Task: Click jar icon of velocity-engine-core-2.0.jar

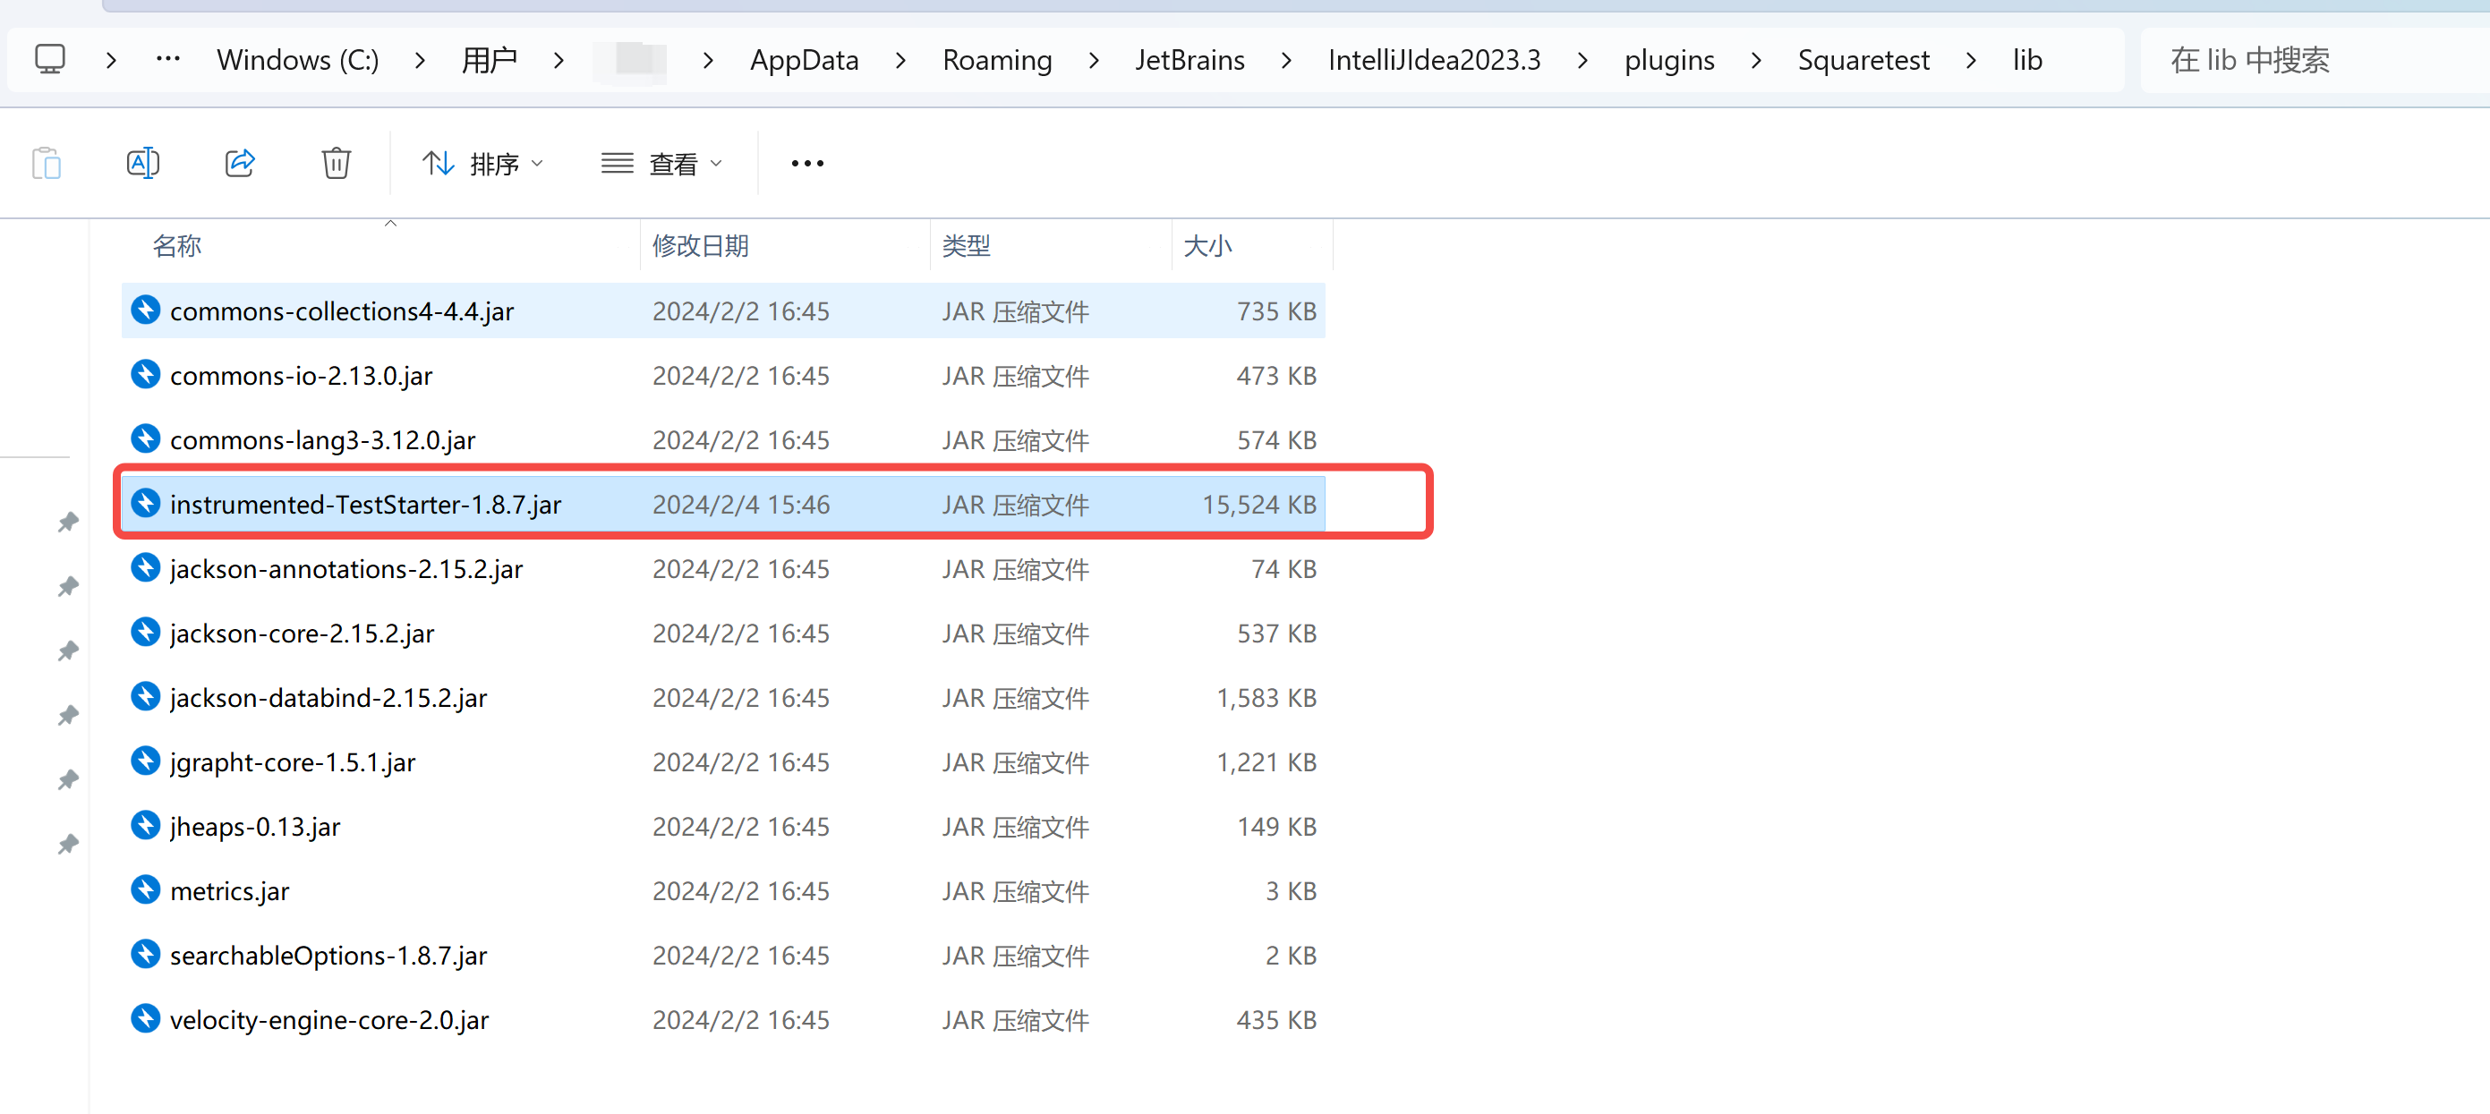Action: [x=145, y=1017]
